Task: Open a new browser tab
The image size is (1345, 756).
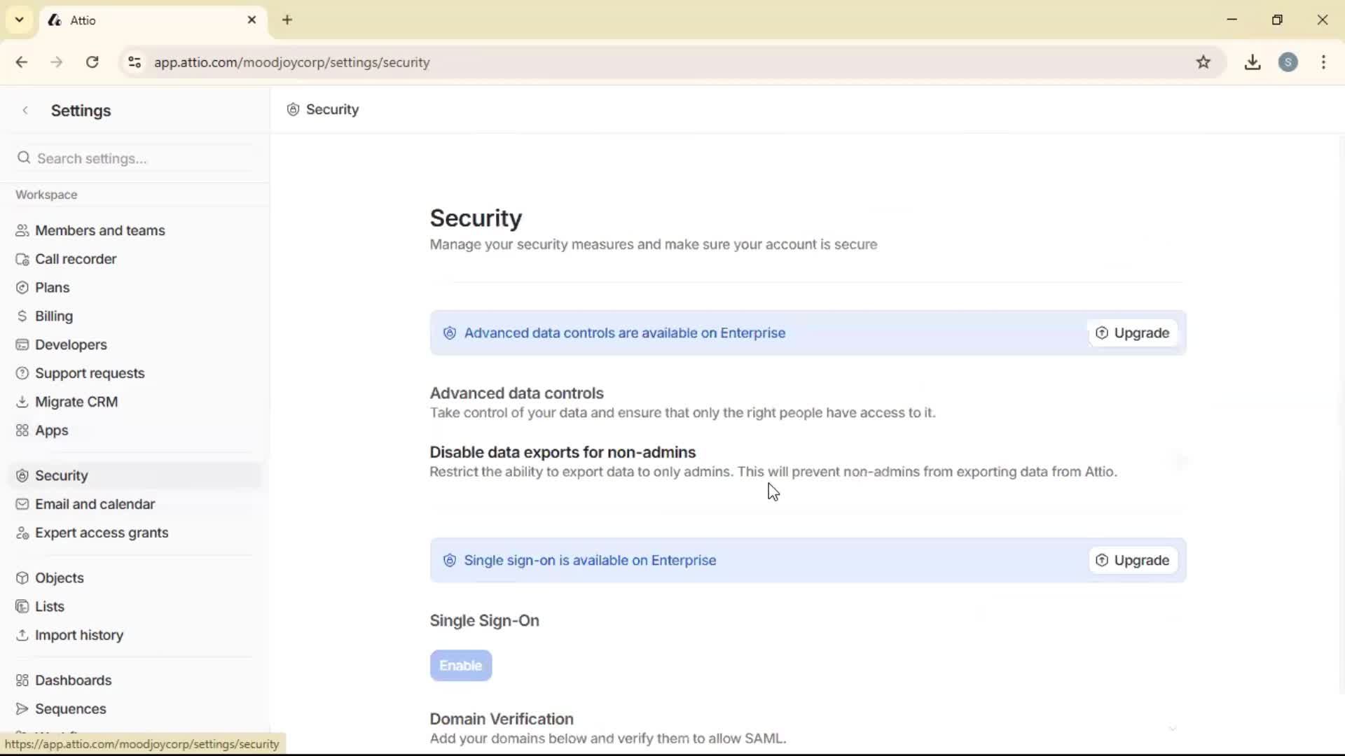Action: [287, 20]
